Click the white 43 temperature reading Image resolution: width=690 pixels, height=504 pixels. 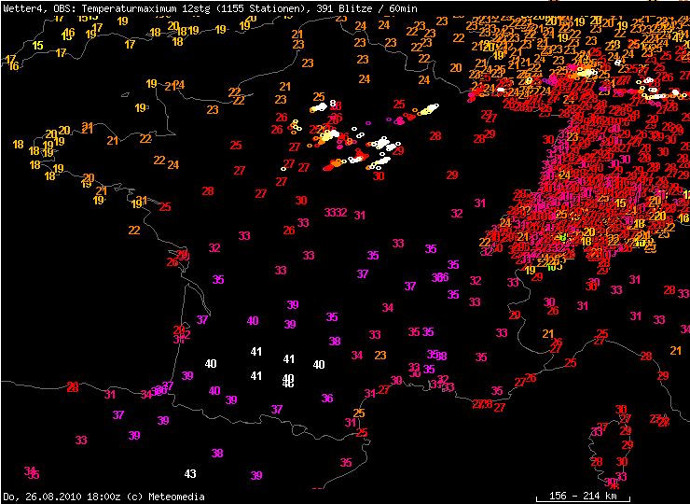(x=190, y=474)
